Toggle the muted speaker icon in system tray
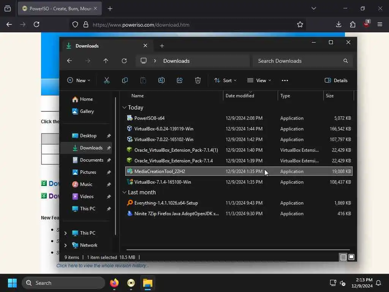The width and height of the screenshot is (389, 292). pyautogui.click(x=343, y=283)
